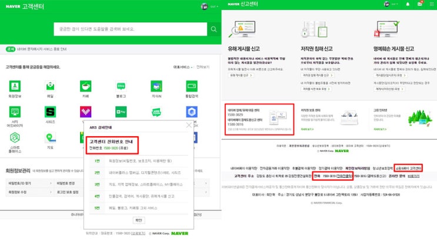Select ARS option 2번 네이버플러스 멤버십 row
This screenshot has height=240, width=437.
pyautogui.click(x=139, y=173)
